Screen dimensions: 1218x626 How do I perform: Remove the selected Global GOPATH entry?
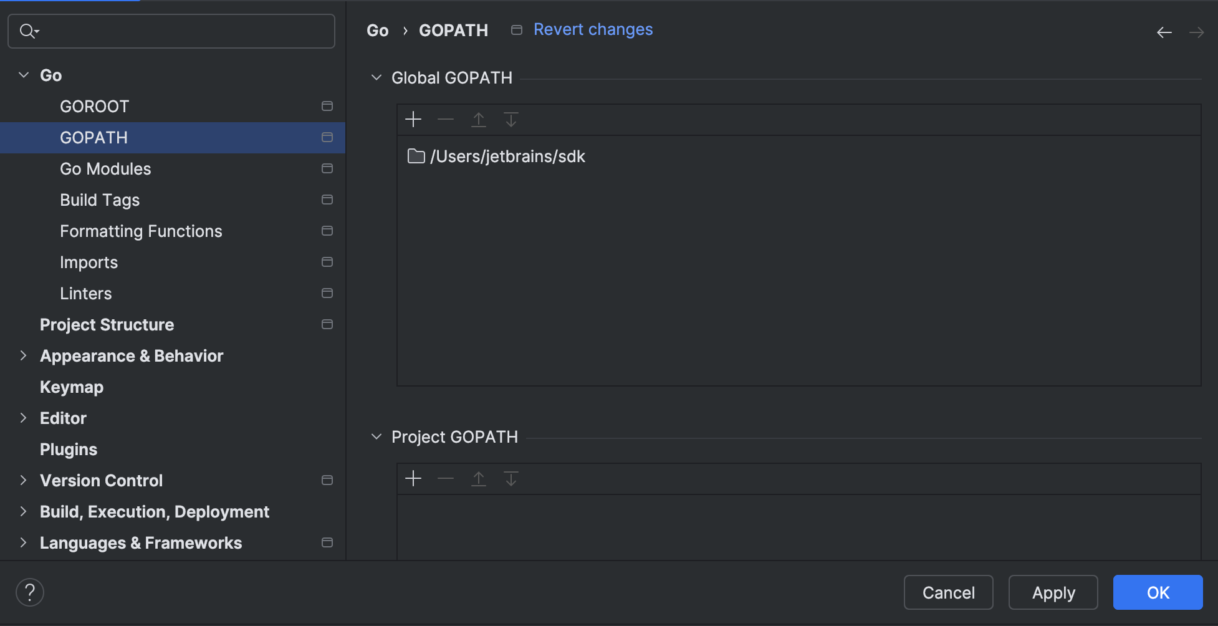tap(445, 119)
